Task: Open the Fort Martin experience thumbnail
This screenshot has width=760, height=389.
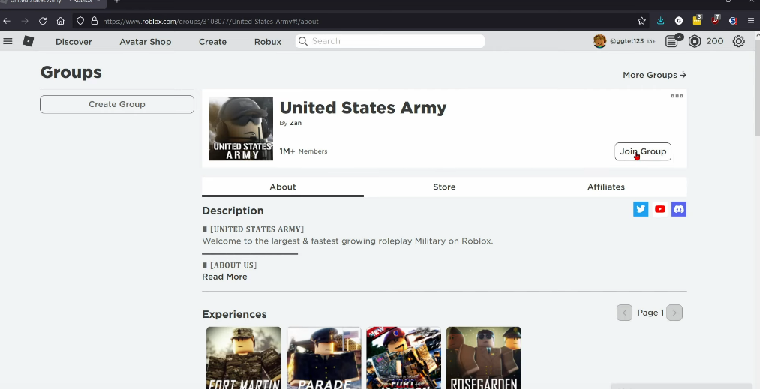Action: click(x=244, y=358)
